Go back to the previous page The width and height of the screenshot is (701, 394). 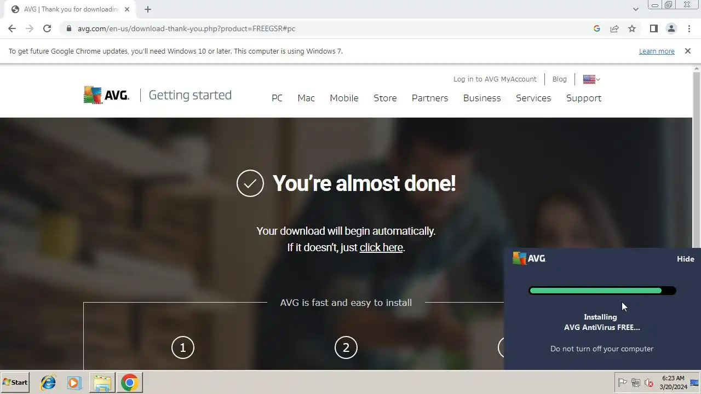12,28
